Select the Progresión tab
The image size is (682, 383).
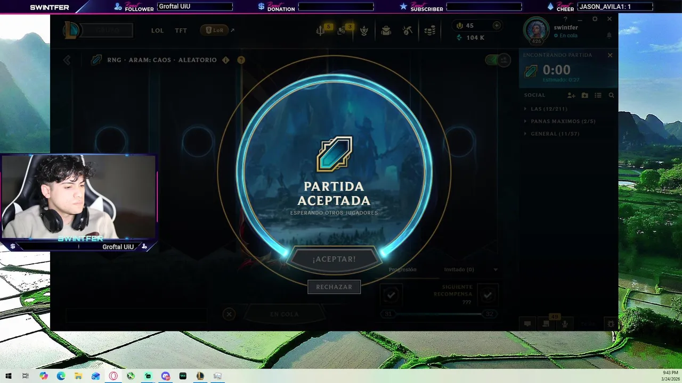tap(402, 270)
